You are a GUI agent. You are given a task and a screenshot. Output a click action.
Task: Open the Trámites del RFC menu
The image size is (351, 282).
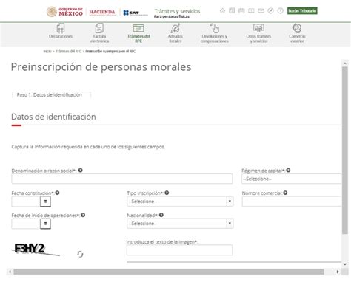pos(138,33)
